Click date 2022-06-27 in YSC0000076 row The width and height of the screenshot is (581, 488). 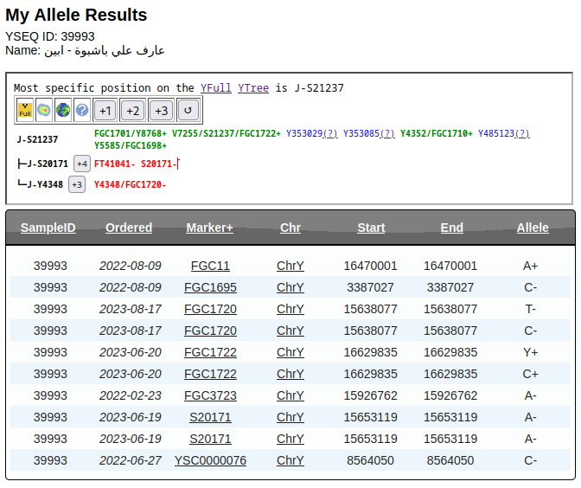click(130, 460)
